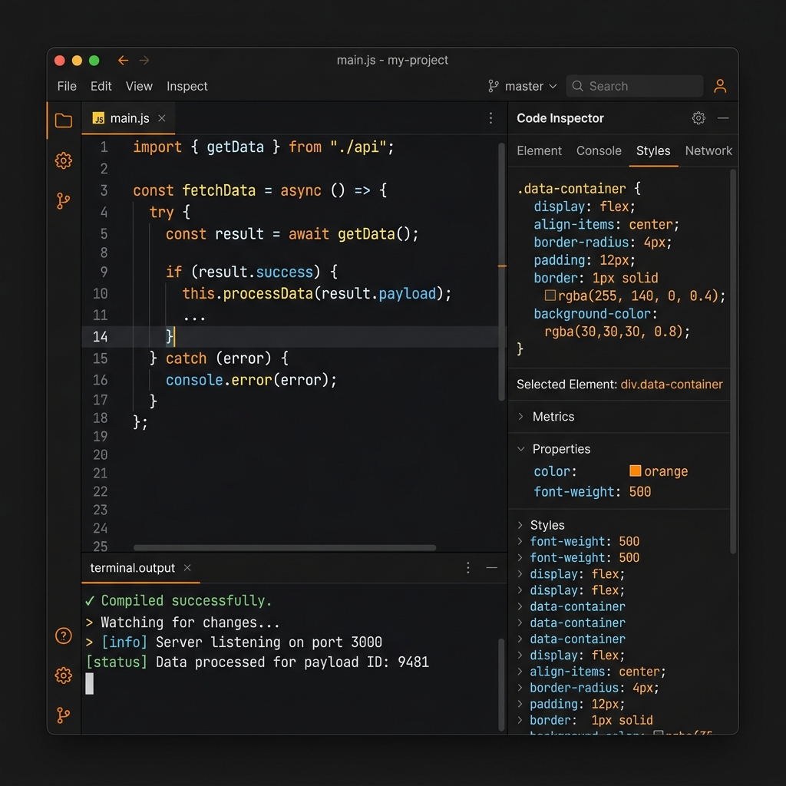786x786 pixels.
Task: Click the user account icon in title bar
Action: coord(720,86)
